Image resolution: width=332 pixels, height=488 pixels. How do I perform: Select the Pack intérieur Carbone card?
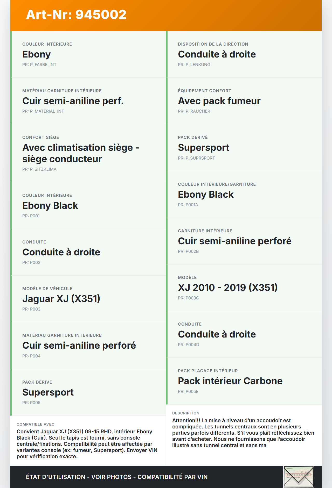tap(244, 381)
